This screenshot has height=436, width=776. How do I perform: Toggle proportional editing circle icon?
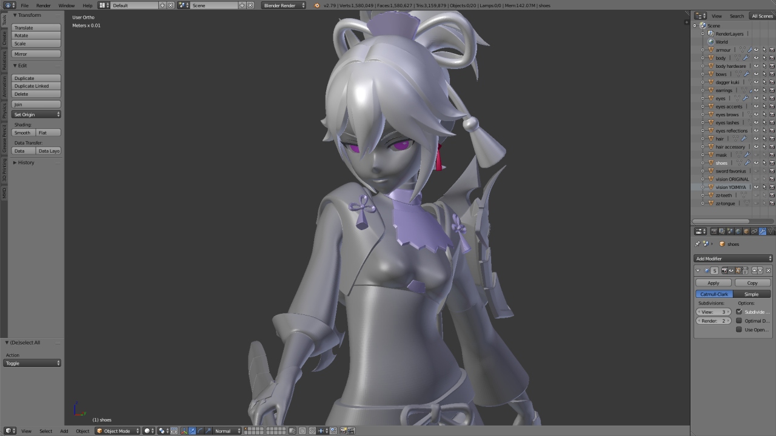pos(303,431)
